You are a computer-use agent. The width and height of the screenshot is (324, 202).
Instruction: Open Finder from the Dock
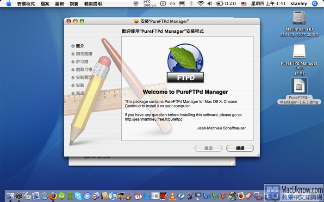[x=10, y=196]
